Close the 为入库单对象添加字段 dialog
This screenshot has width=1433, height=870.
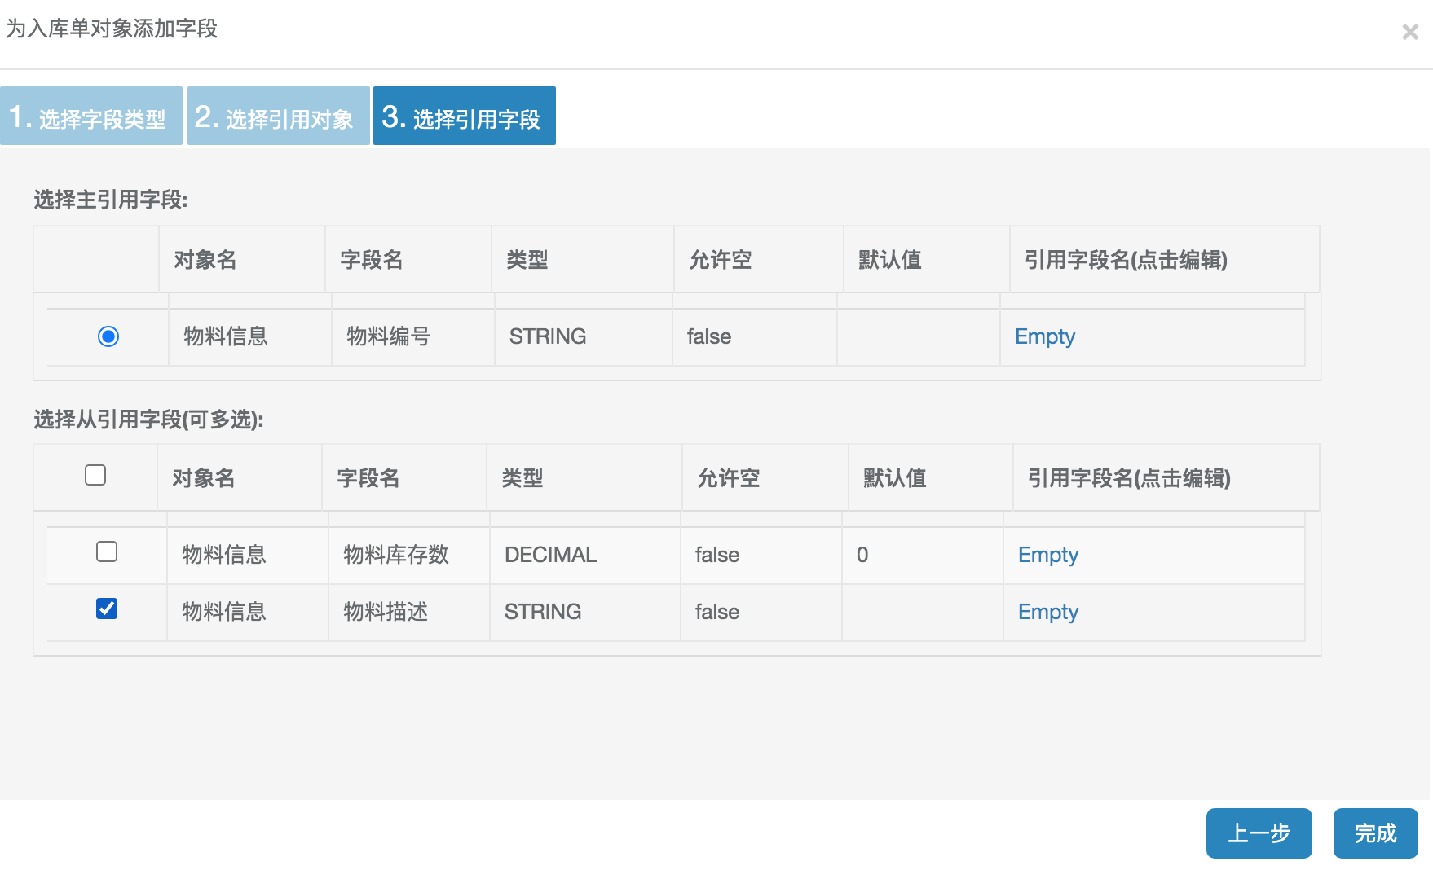tap(1409, 33)
